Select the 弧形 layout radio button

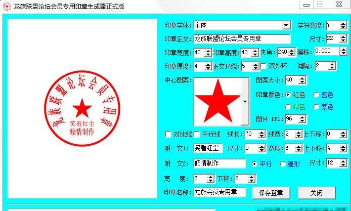click(x=283, y=164)
